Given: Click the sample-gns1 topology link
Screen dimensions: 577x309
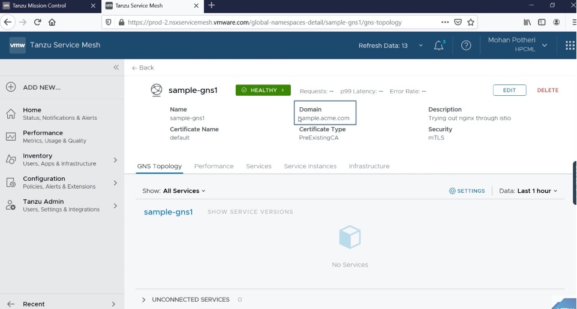Looking at the screenshot, I should [168, 212].
